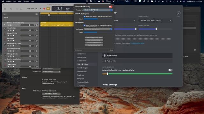Start playback with GarageBand Play button

[40, 9]
